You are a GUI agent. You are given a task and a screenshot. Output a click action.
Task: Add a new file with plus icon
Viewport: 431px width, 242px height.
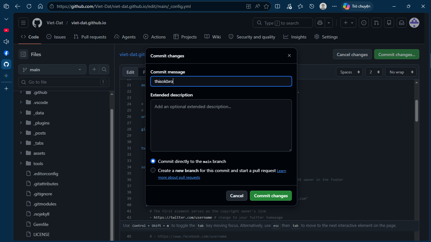(94, 69)
